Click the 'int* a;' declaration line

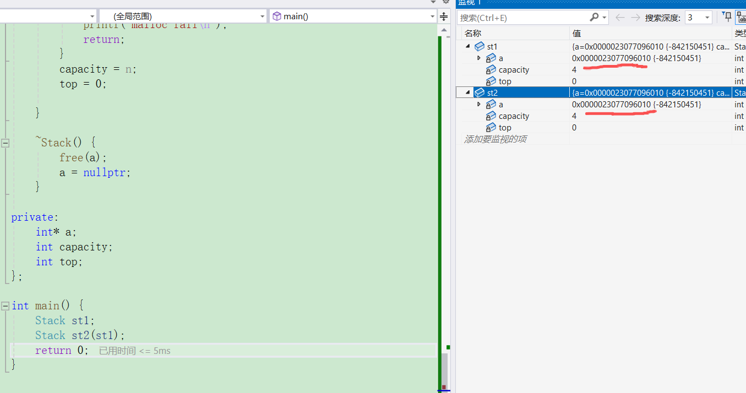[x=56, y=232]
